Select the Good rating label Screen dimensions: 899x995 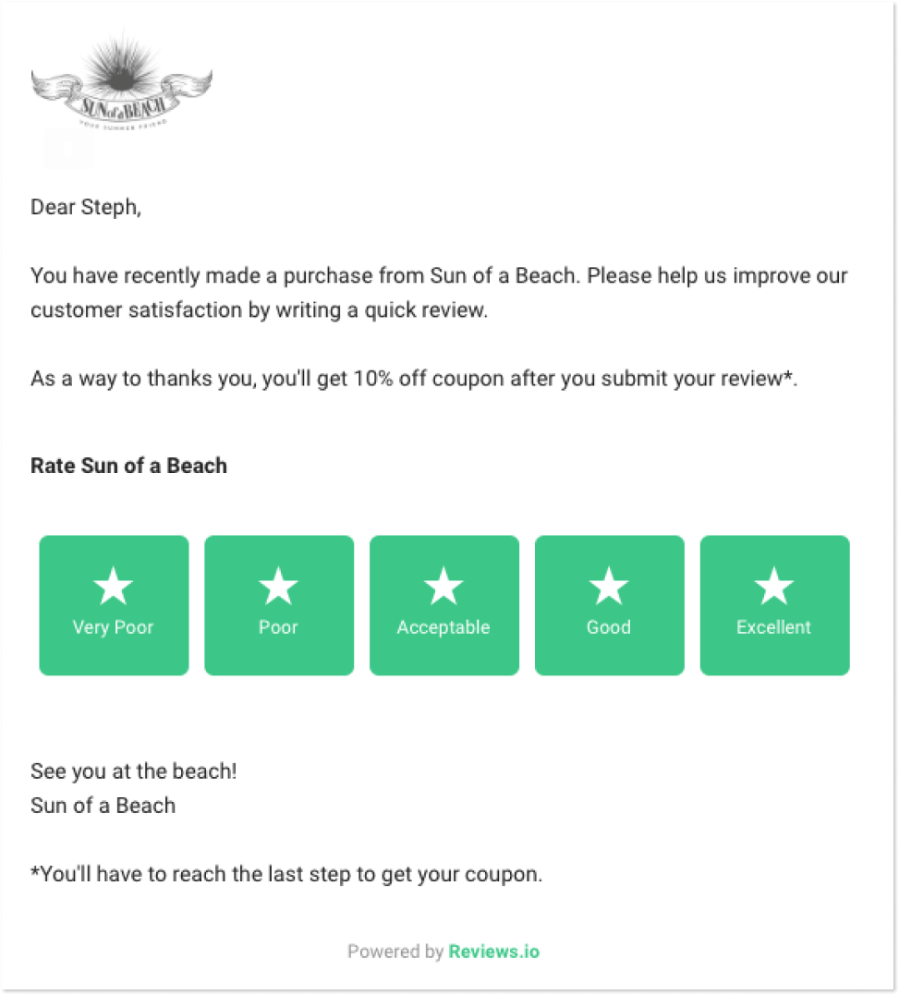coord(609,627)
